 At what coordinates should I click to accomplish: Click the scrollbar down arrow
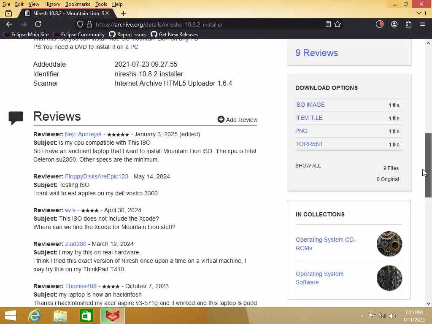(428, 304)
